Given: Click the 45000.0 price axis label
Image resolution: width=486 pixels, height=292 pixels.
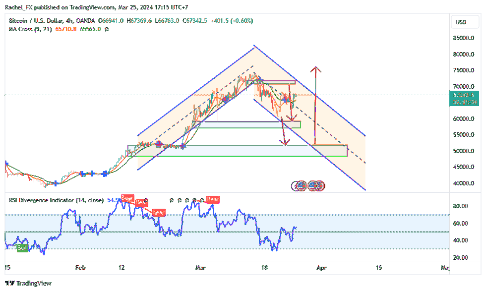Looking at the screenshot, I should [464, 167].
